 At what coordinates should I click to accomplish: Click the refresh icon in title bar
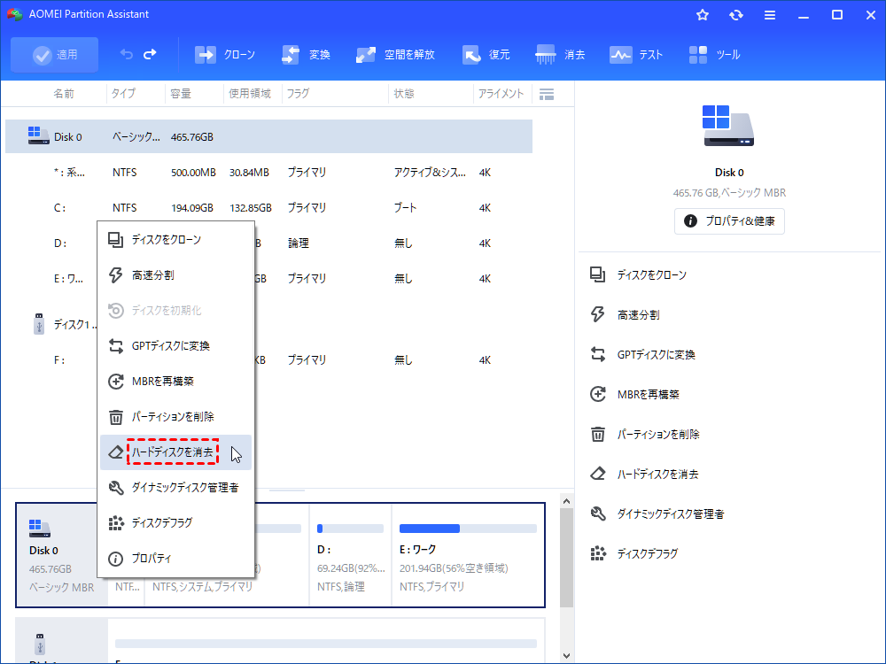735,15
